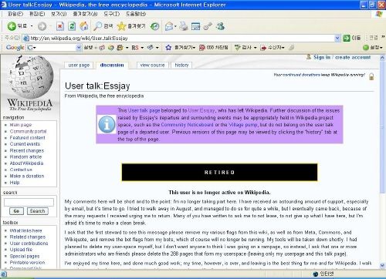Image resolution: width=386 pixels, height=279 pixels.
Task: Open the 즐겨찾기(A) menu
Action: 85,14
